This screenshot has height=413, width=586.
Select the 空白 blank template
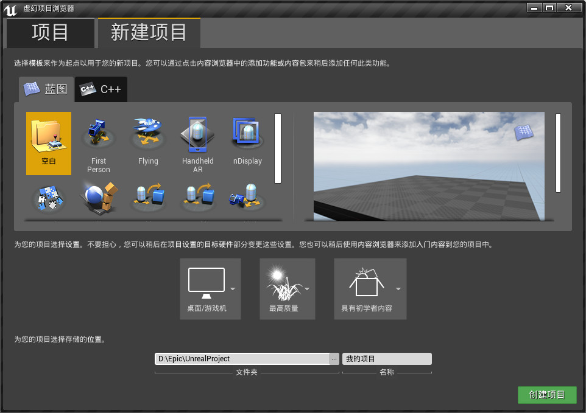click(x=49, y=144)
